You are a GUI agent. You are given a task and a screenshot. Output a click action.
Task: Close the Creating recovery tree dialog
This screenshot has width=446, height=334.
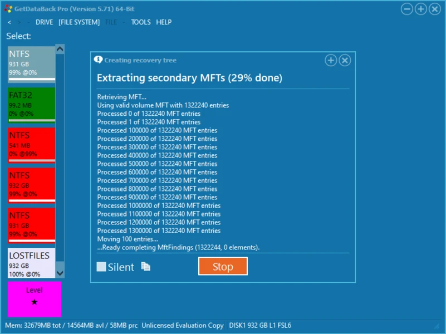point(345,60)
